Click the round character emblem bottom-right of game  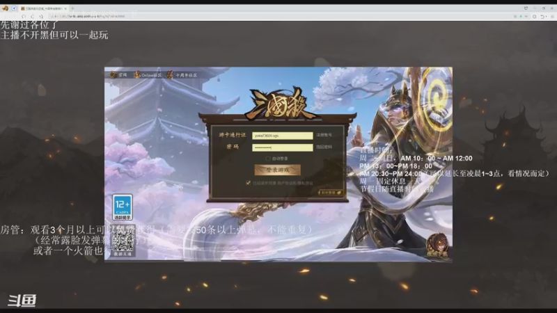438,245
